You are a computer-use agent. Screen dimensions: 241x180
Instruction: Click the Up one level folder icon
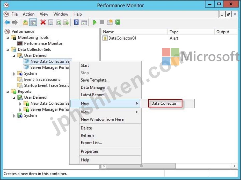tap(25, 23)
